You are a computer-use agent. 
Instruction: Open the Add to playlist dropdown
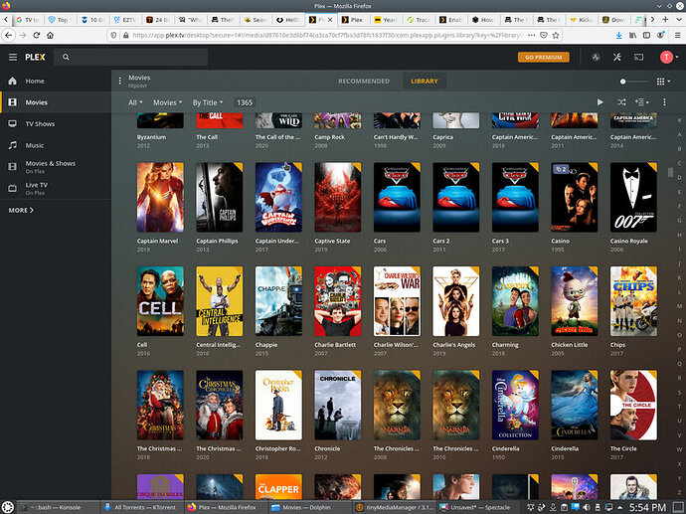642,102
